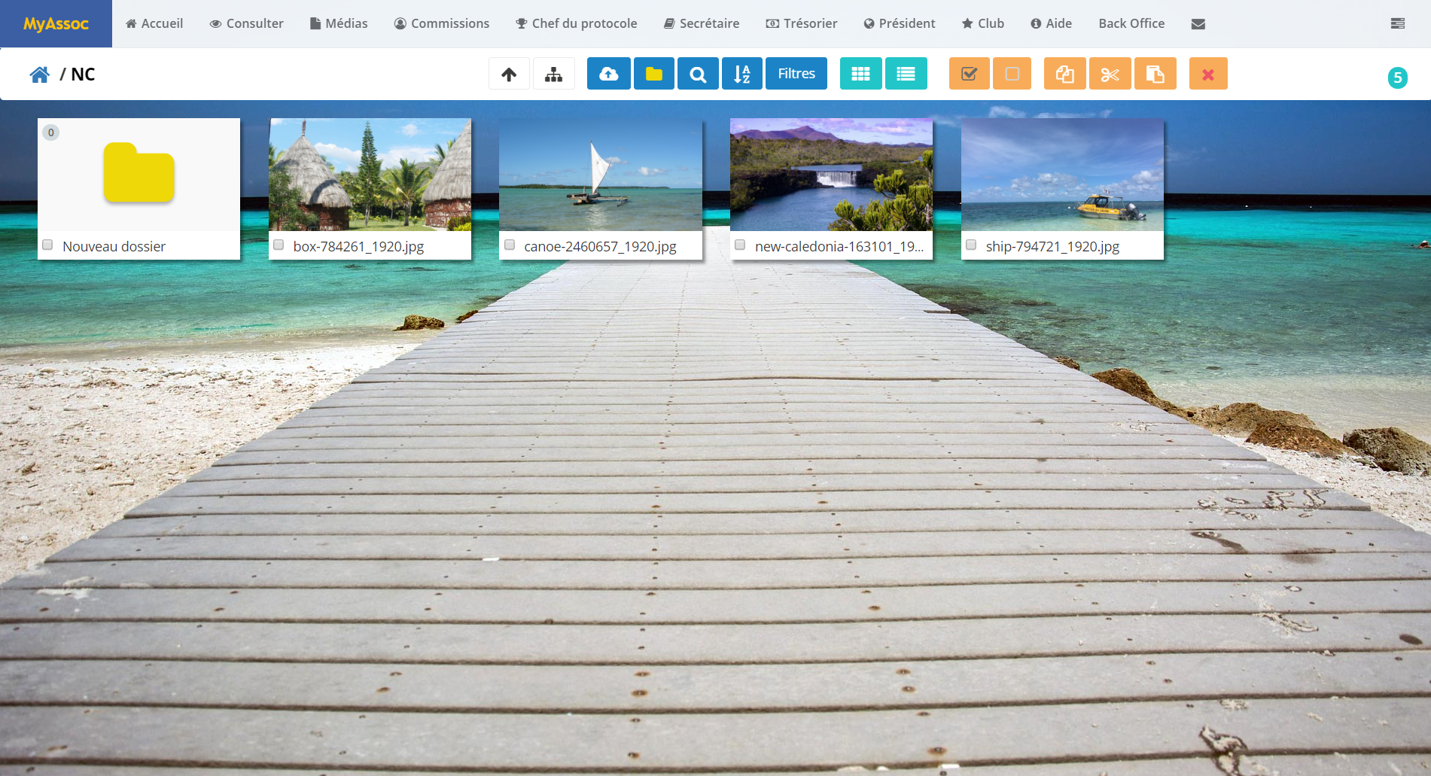The width and height of the screenshot is (1431, 776).
Task: Sort files alphabetically A-Z icon
Action: (x=742, y=74)
